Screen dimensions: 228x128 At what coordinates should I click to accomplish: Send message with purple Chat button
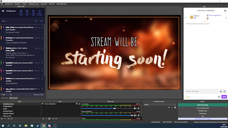pos(224,97)
